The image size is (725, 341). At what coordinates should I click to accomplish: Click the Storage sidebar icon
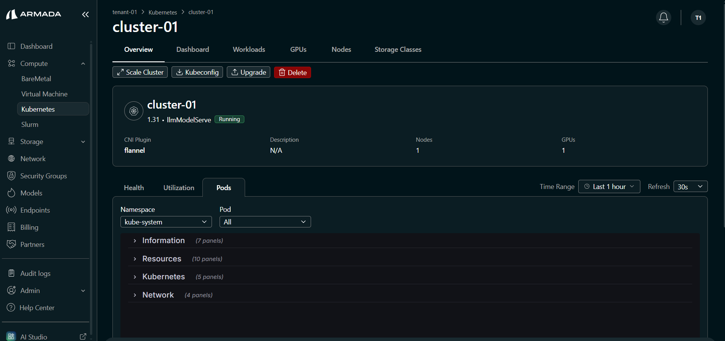(x=11, y=141)
